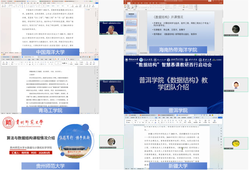Select slide 4 thumbnail in PowerPoint panel
The image size is (249, 170).
click(x=131, y=38)
